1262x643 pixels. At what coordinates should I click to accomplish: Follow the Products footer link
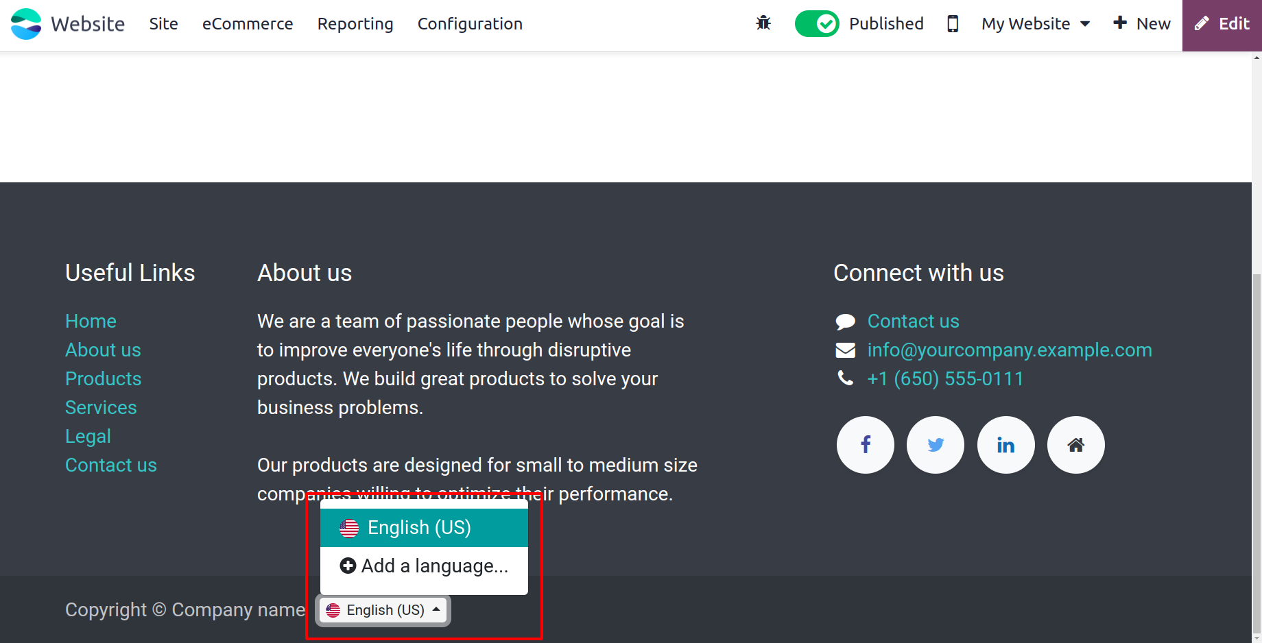pos(103,379)
